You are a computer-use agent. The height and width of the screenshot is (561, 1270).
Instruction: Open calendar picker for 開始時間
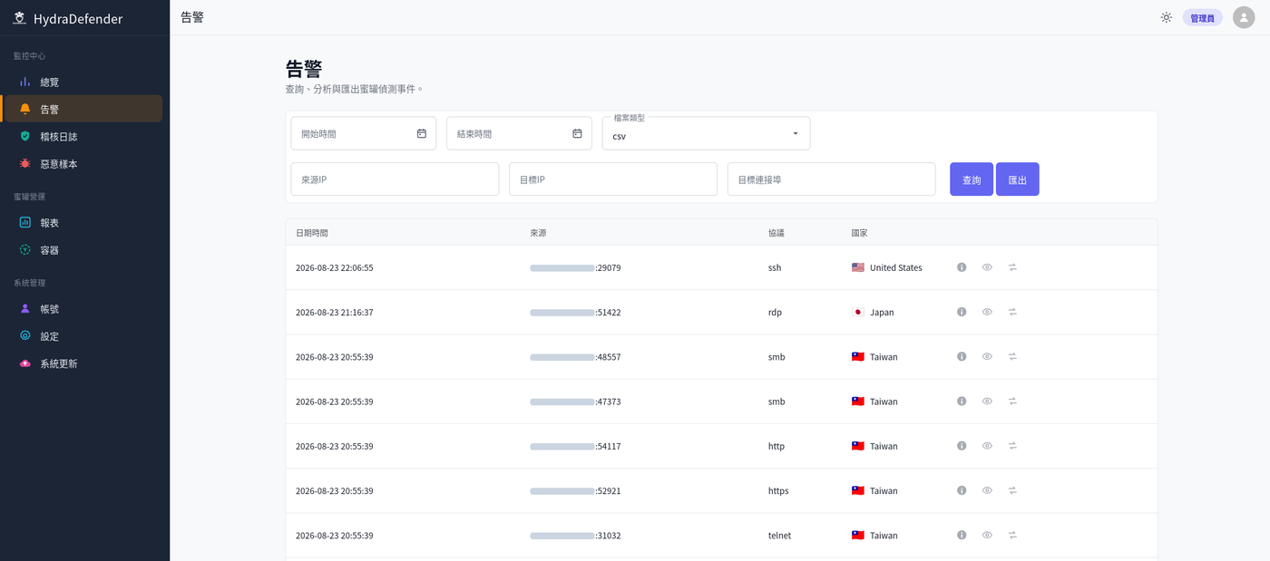422,133
